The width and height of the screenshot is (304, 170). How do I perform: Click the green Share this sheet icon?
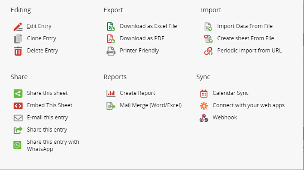point(18,94)
